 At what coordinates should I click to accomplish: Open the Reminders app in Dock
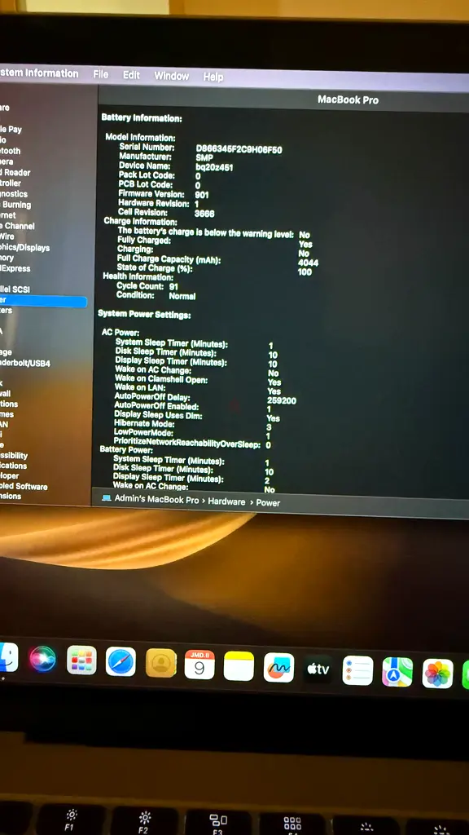click(357, 670)
